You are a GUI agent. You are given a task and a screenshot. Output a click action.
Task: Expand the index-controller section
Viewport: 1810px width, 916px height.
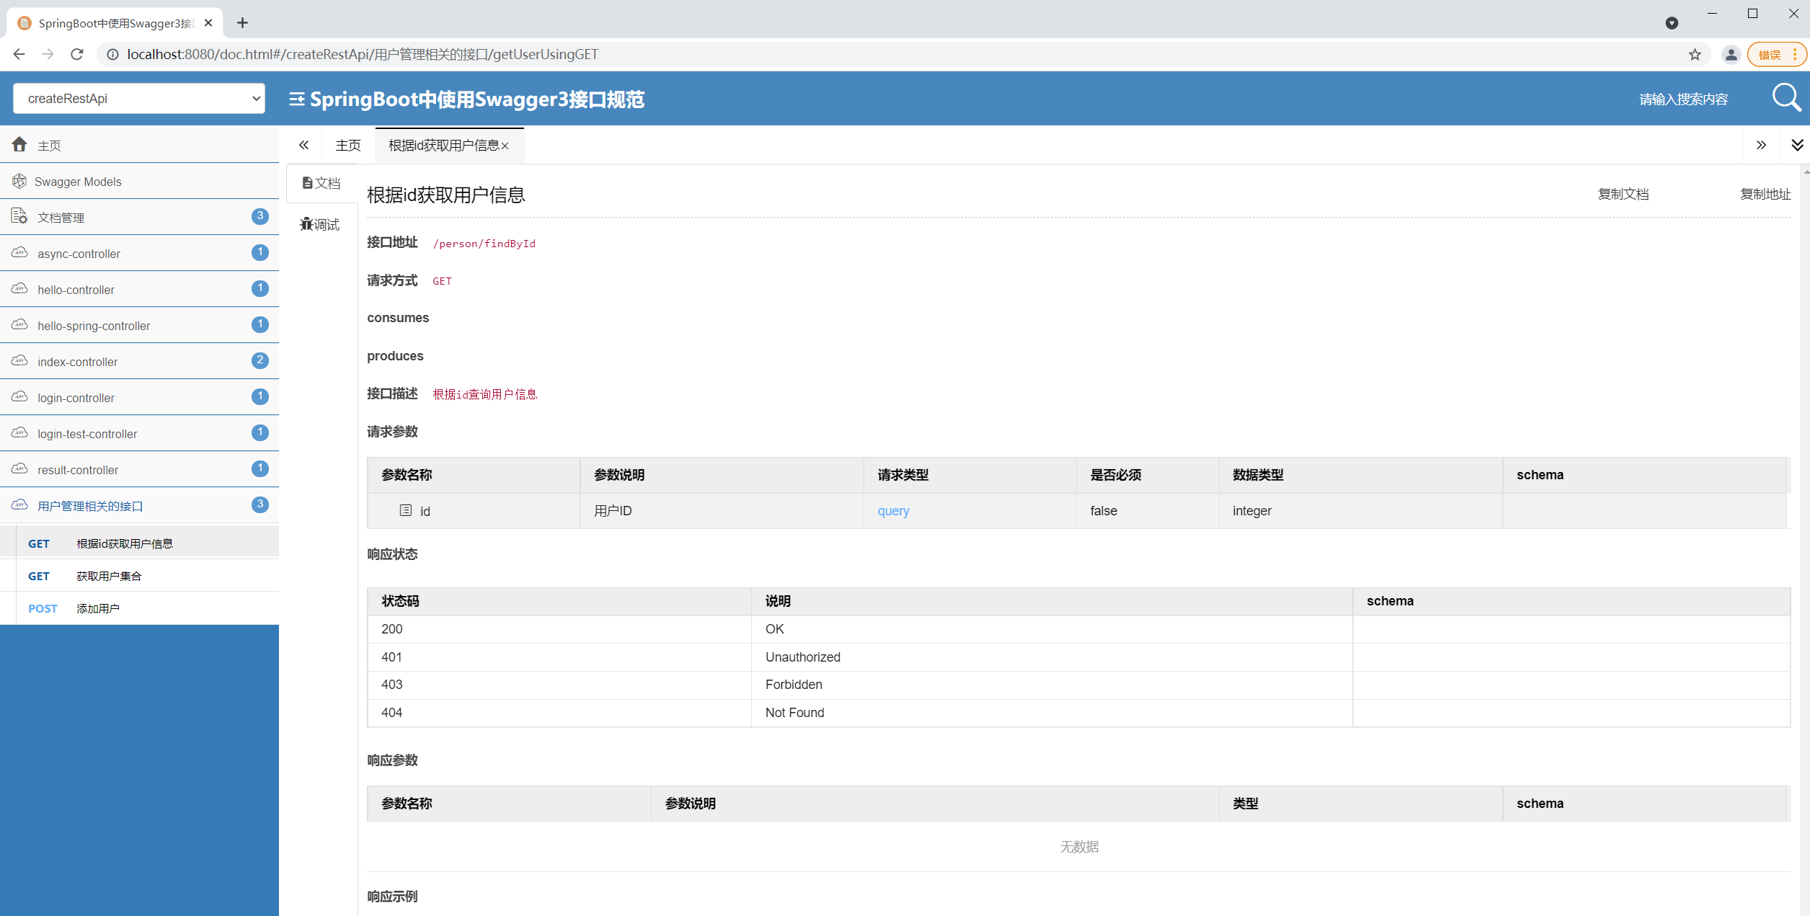tap(77, 361)
